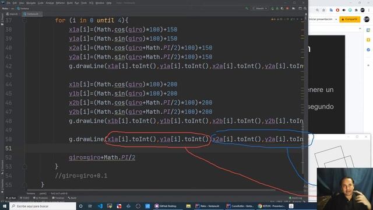Screen dimensions: 373x210
Task: Open the Run tool window at bottom
Action: tap(11, 198)
